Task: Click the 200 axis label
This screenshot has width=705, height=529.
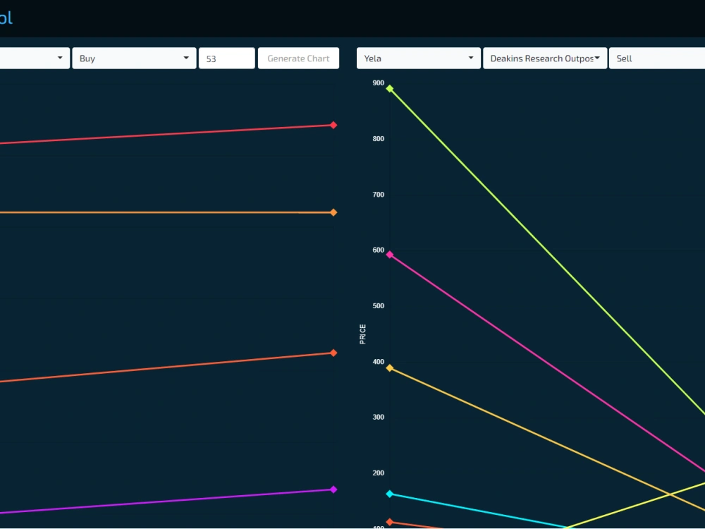Action: click(379, 473)
